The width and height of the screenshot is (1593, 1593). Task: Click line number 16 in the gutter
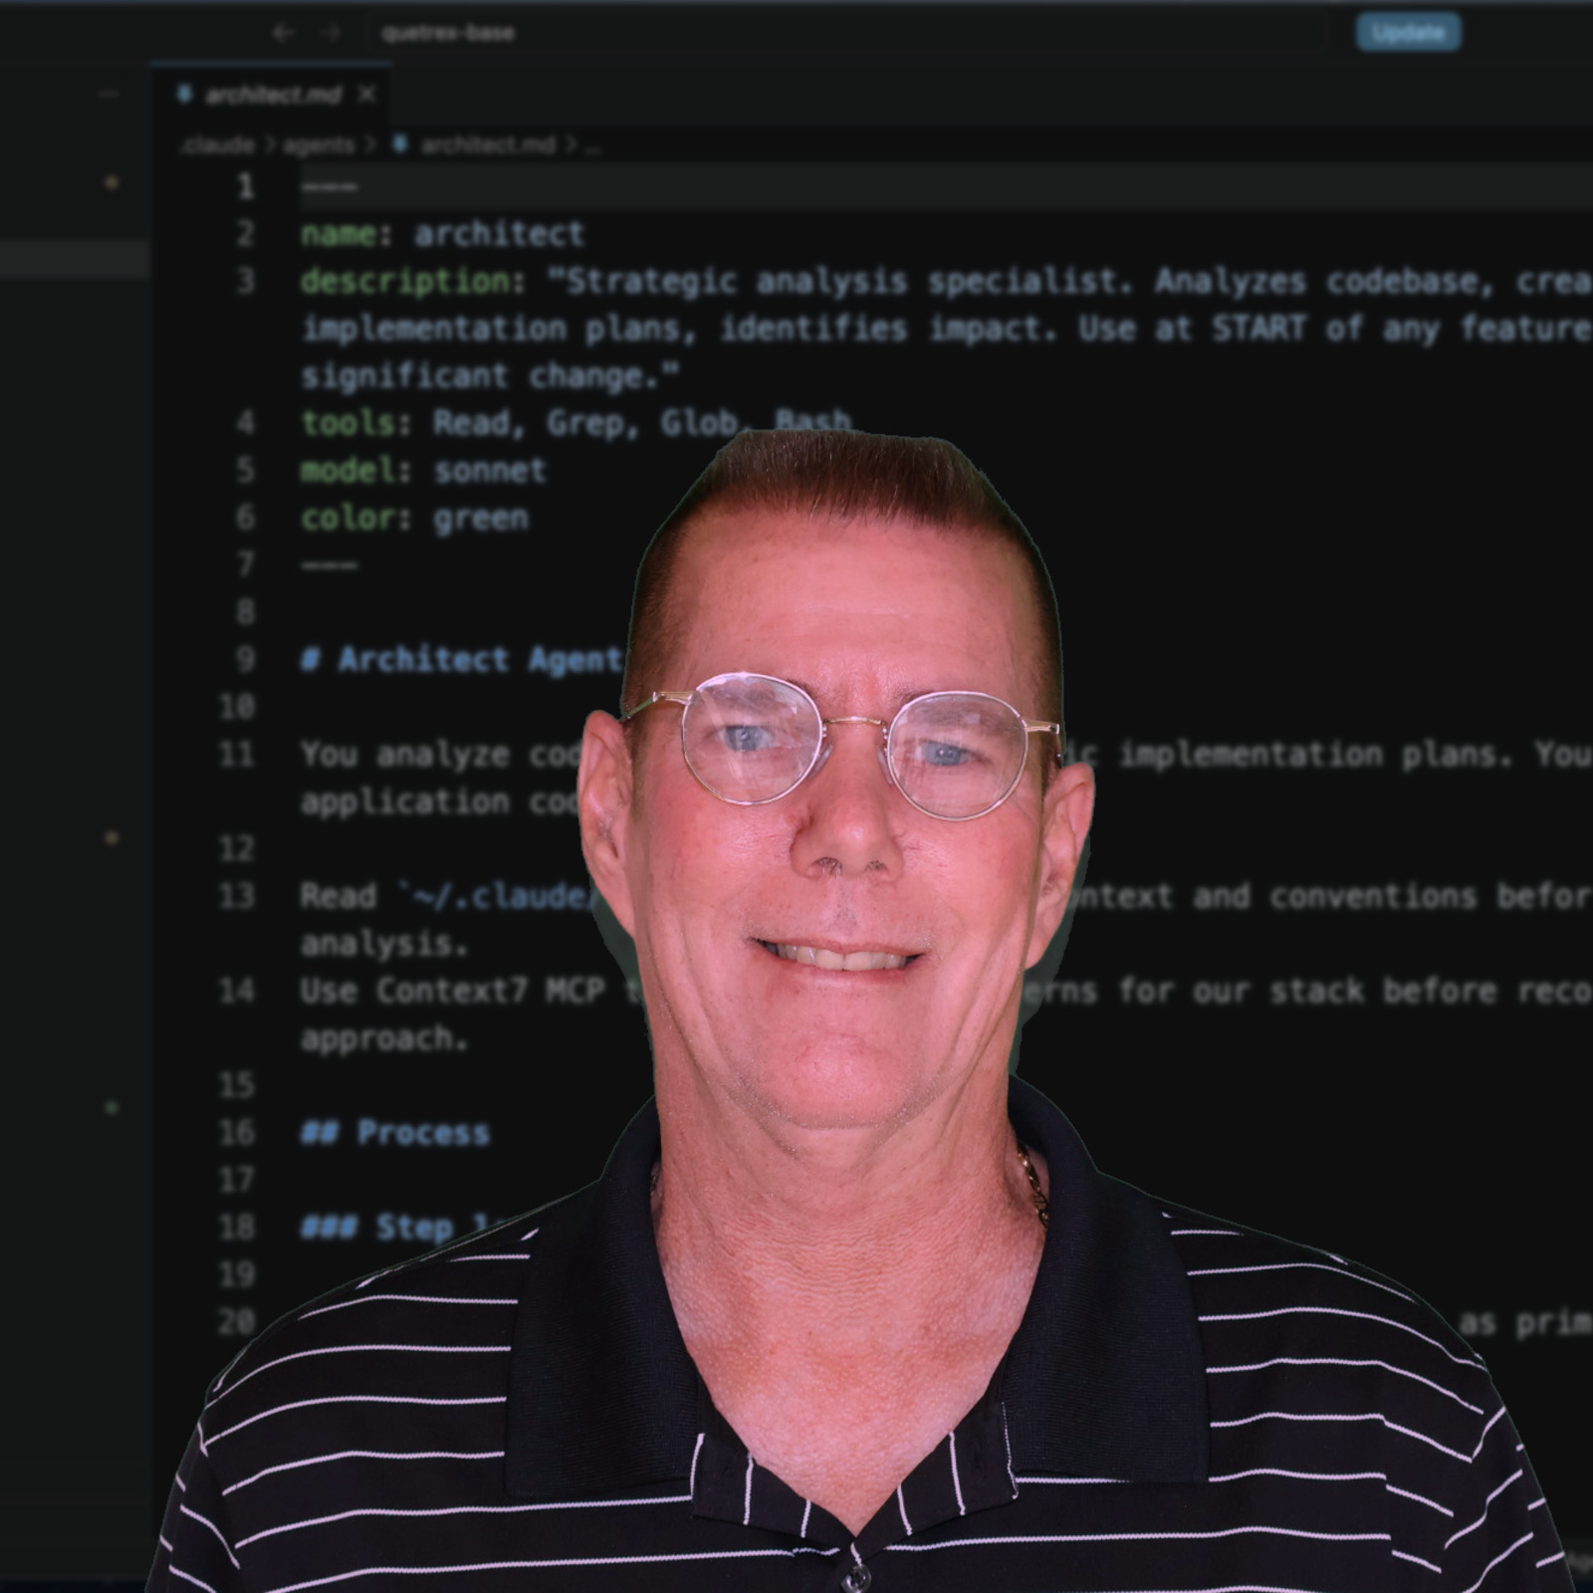tap(236, 1132)
